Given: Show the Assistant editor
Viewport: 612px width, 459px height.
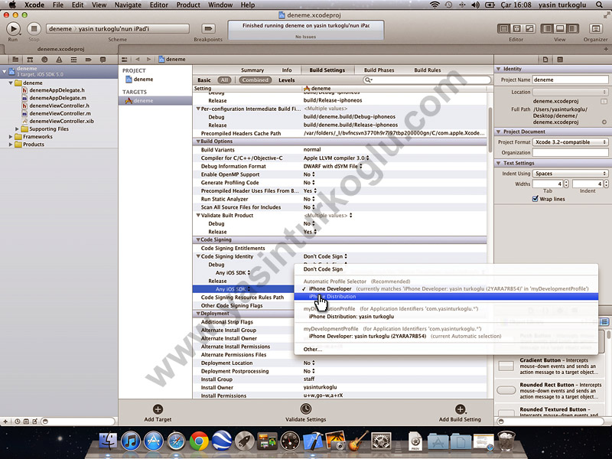Looking at the screenshot, I should click(516, 28).
